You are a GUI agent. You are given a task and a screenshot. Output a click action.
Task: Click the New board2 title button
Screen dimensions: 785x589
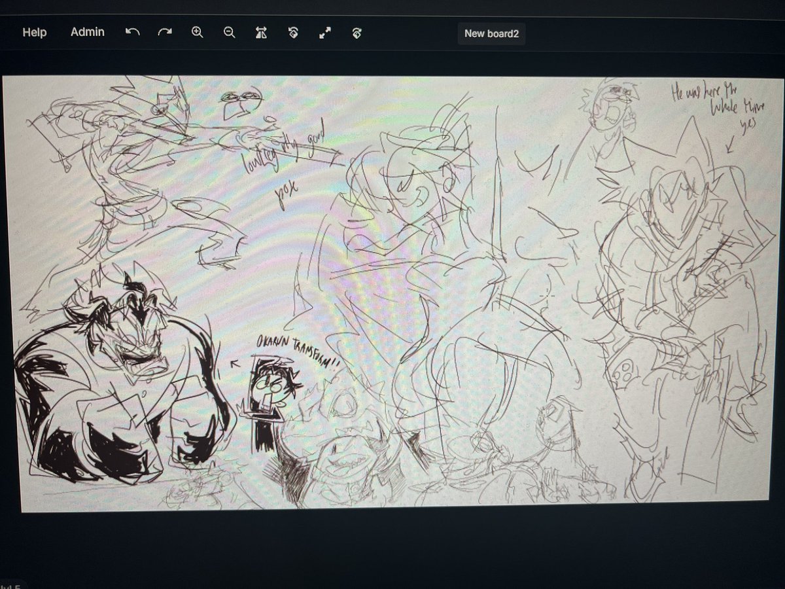coord(491,33)
